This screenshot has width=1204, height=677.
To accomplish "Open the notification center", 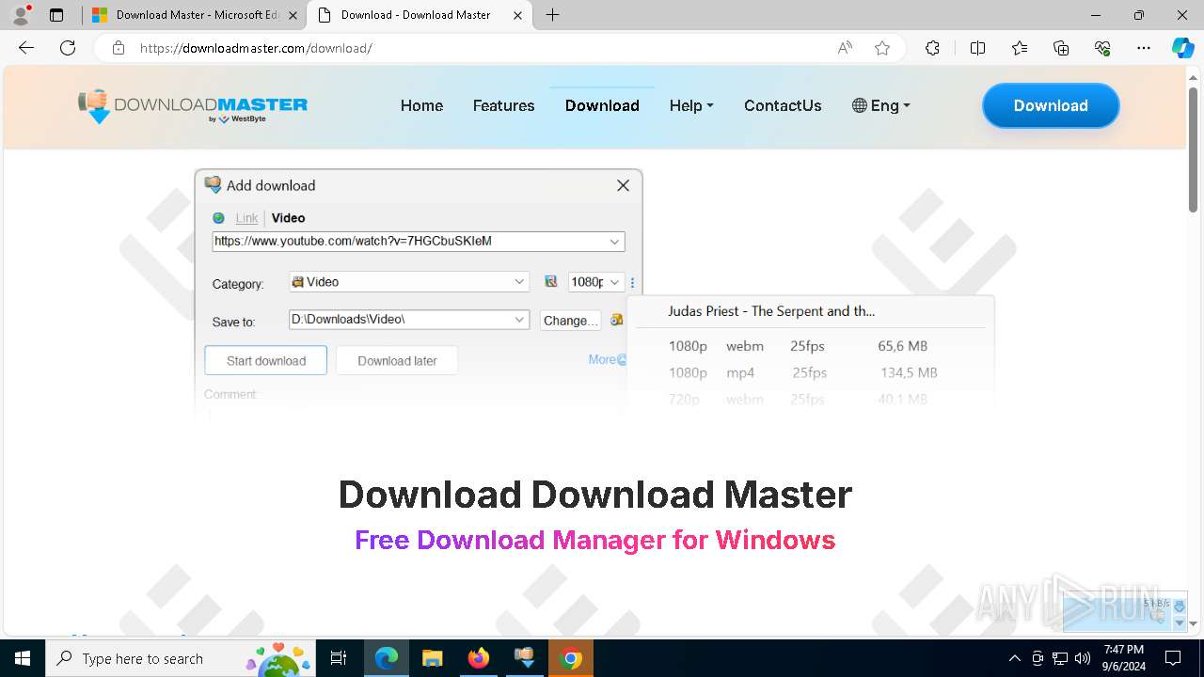I will pyautogui.click(x=1173, y=658).
